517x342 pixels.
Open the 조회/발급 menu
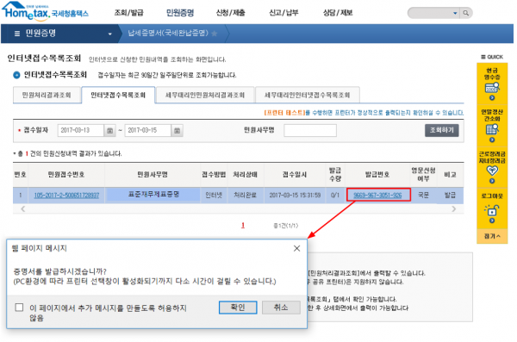(128, 13)
